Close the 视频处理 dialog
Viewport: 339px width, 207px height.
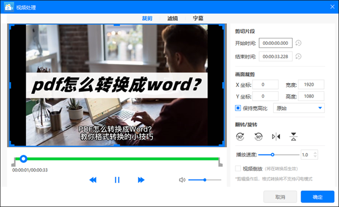(332, 7)
